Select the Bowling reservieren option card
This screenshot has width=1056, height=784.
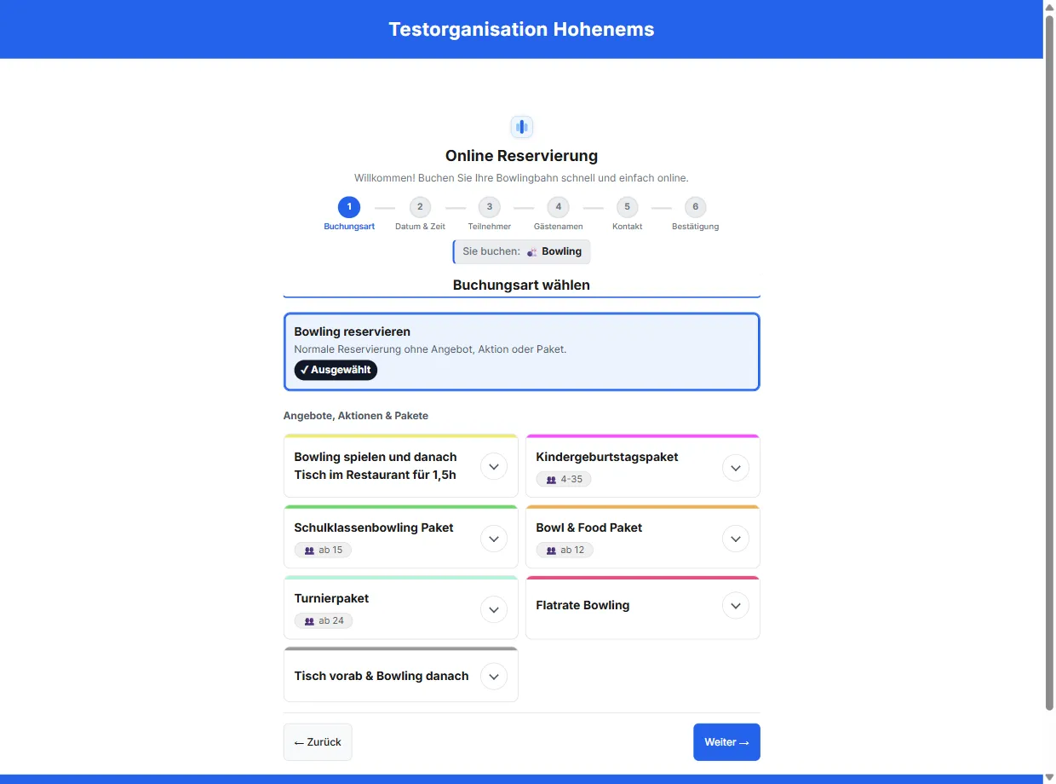click(x=521, y=352)
